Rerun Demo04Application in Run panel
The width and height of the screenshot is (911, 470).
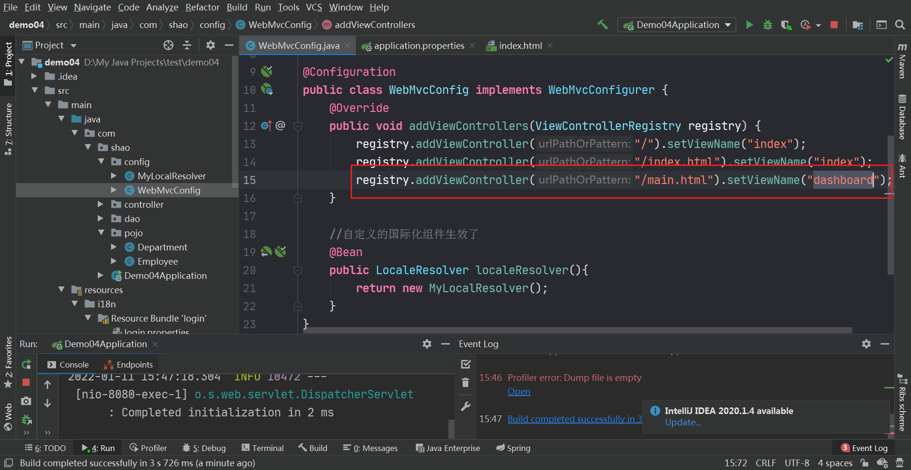pyautogui.click(x=27, y=364)
